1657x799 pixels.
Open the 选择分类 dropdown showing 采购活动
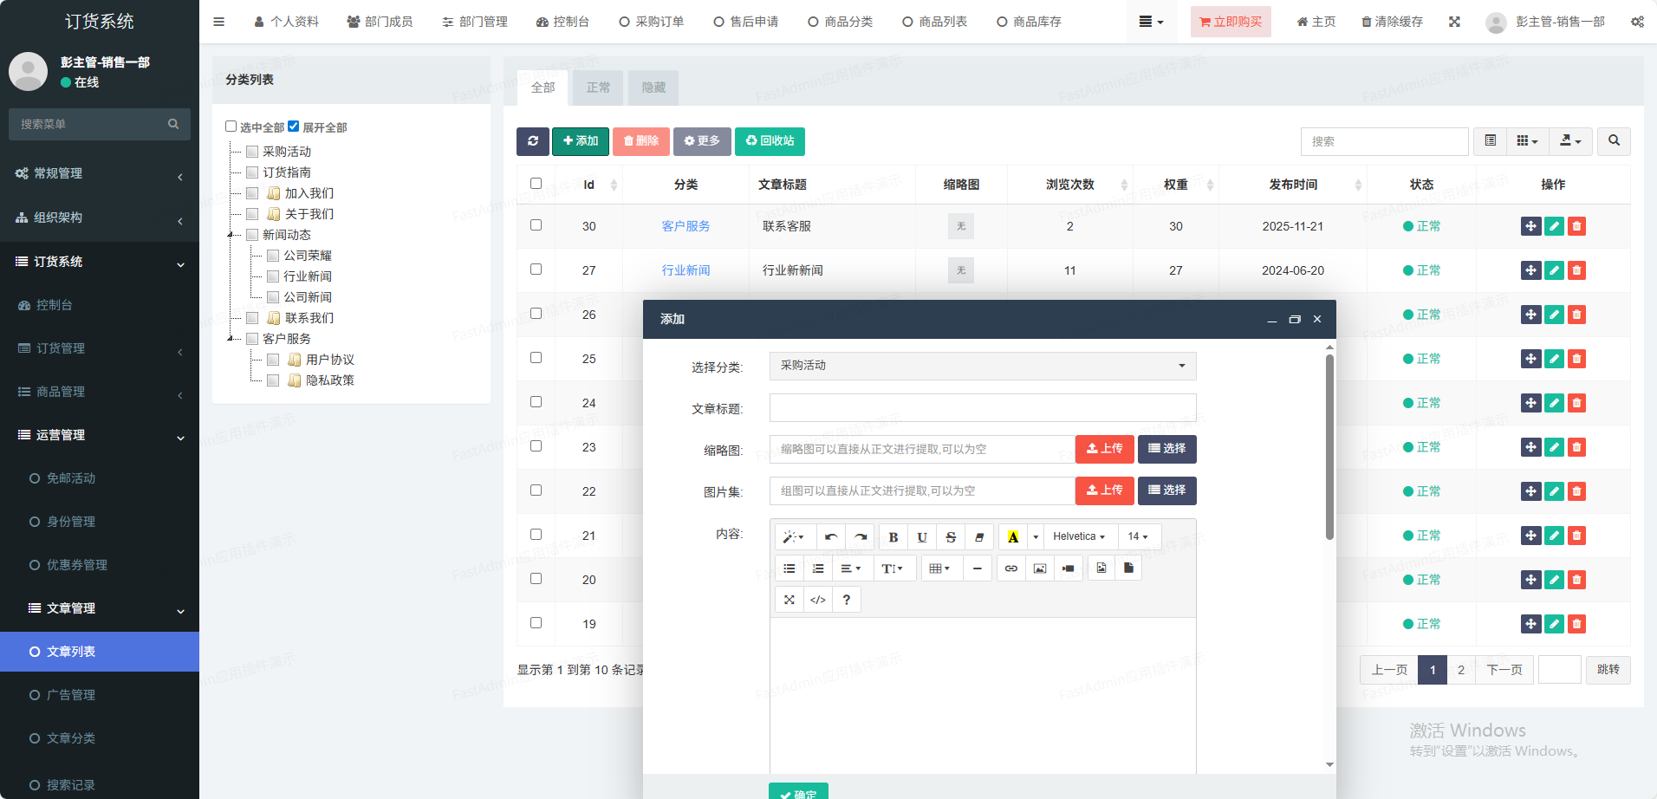(x=982, y=366)
